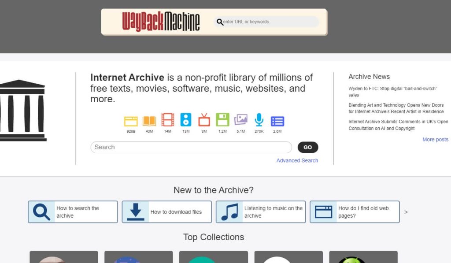The width and height of the screenshot is (451, 263).
Task: Open the collections list icon labeled 2.6M
Action: point(277,121)
